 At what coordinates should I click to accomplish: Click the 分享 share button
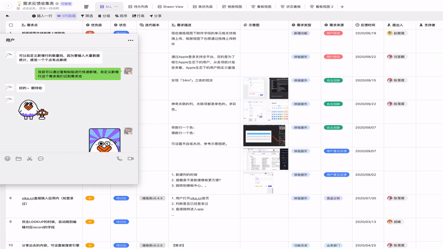pos(156,16)
